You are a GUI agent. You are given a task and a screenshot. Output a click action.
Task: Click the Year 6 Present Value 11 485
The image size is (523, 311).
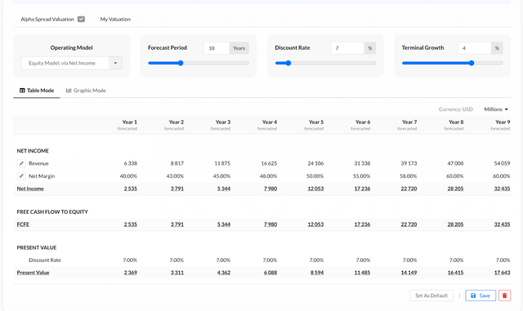362,273
